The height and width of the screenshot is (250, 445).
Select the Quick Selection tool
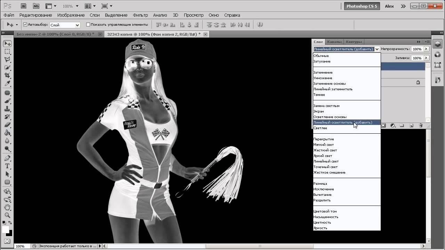point(7,67)
